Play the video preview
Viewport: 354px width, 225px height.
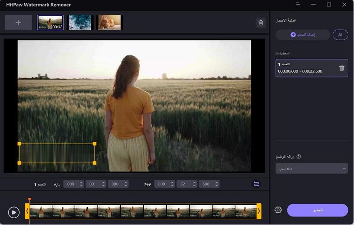tap(14, 212)
